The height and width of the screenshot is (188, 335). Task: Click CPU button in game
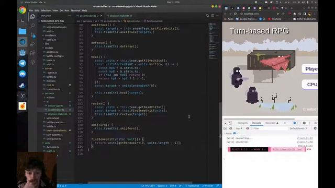click(x=310, y=85)
